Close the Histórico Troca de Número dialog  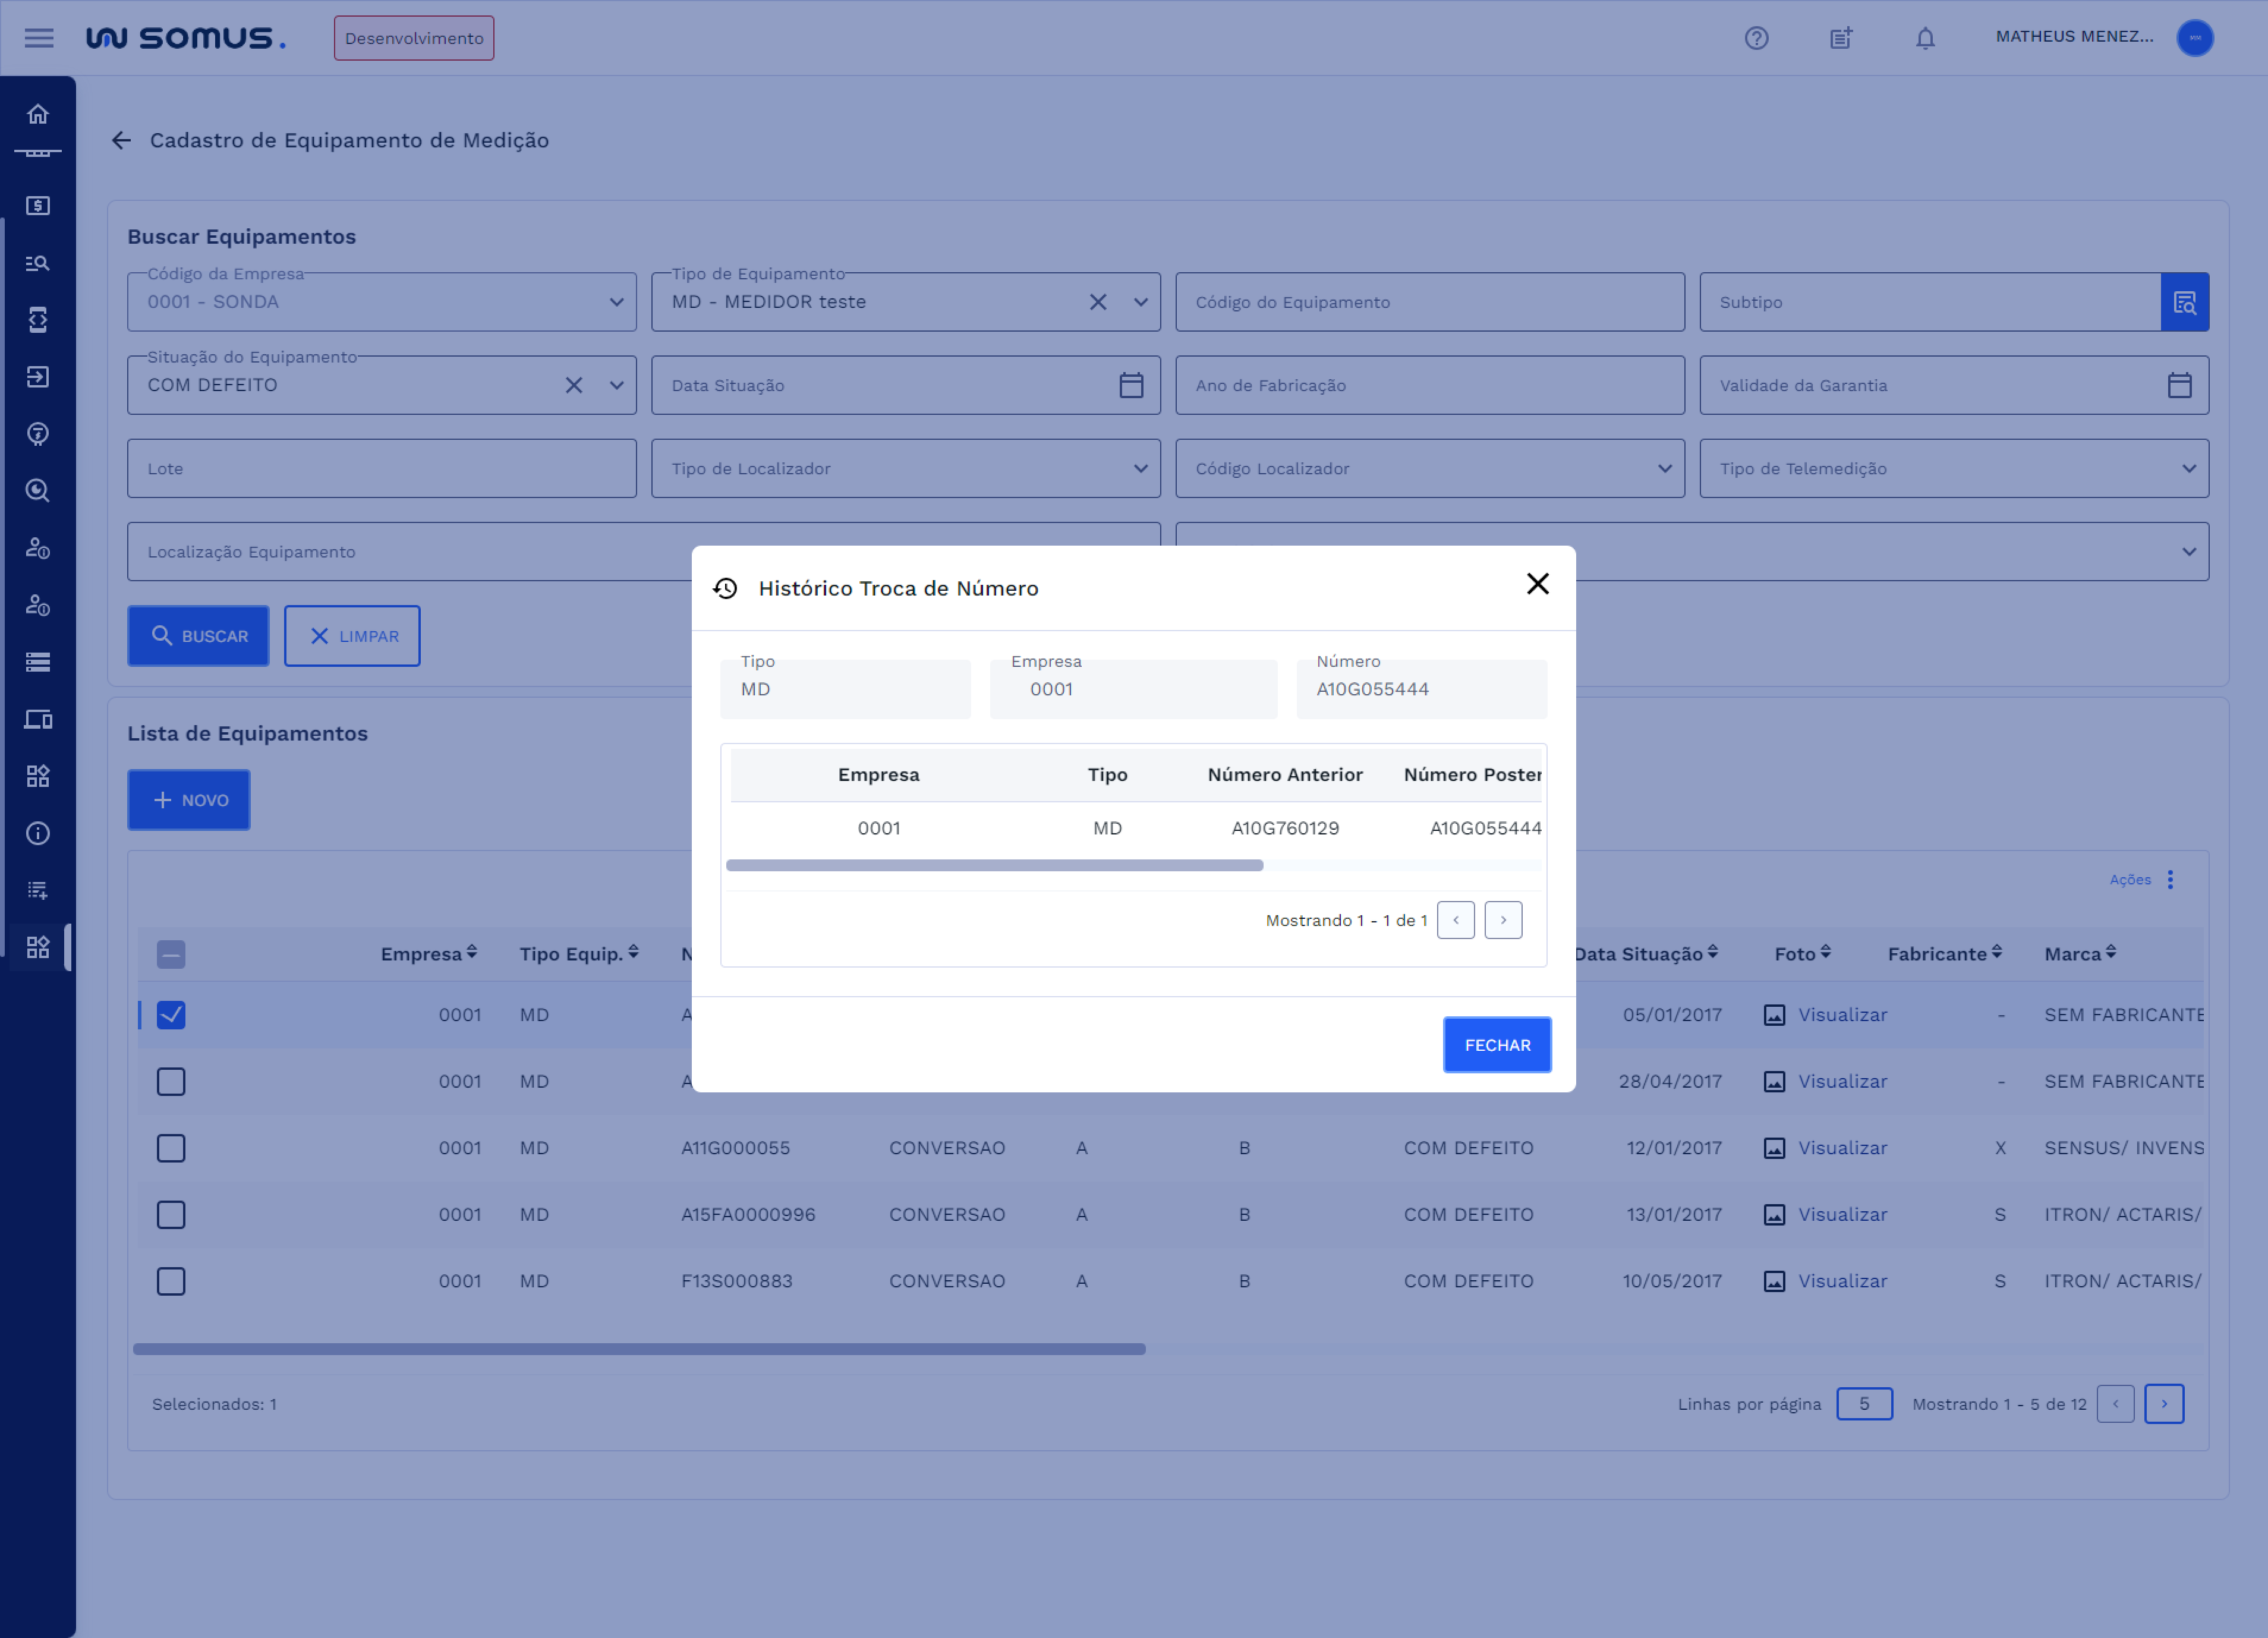coord(1537,584)
